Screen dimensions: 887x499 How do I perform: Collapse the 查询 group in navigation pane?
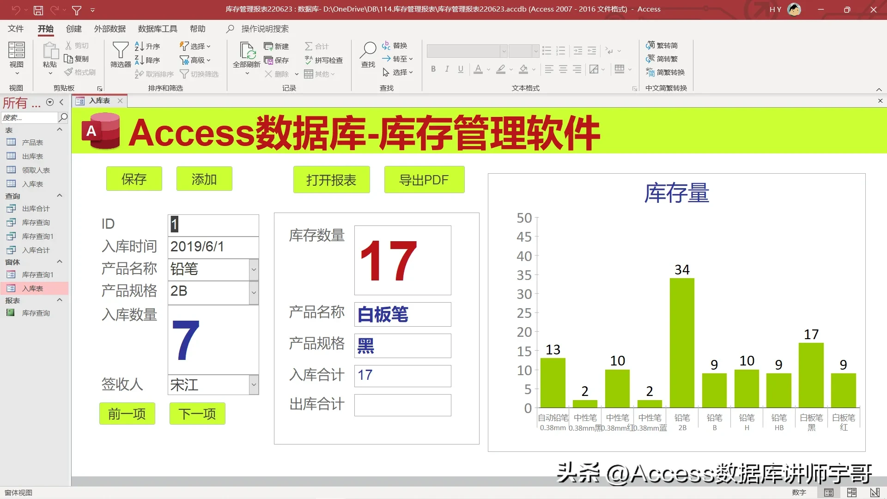point(60,196)
